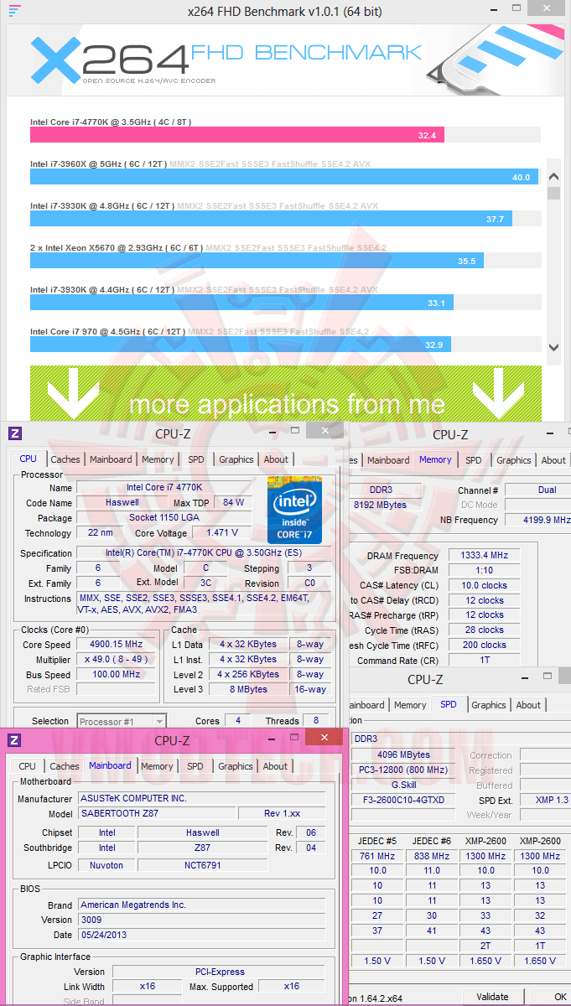Close the top-left CPU-Z window

324,431
